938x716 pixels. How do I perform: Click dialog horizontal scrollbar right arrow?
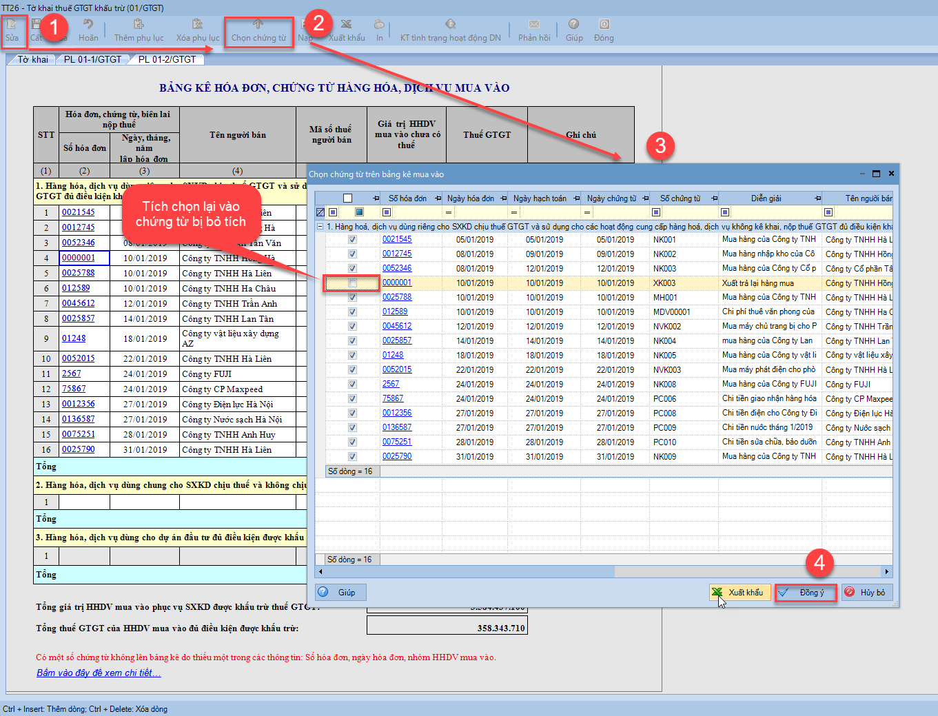[x=886, y=572]
